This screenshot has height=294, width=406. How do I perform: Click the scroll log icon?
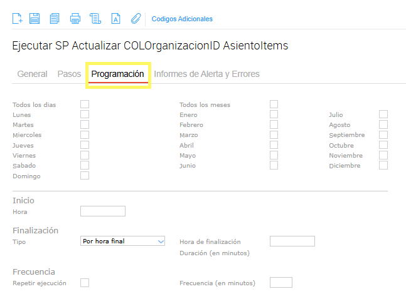95,19
